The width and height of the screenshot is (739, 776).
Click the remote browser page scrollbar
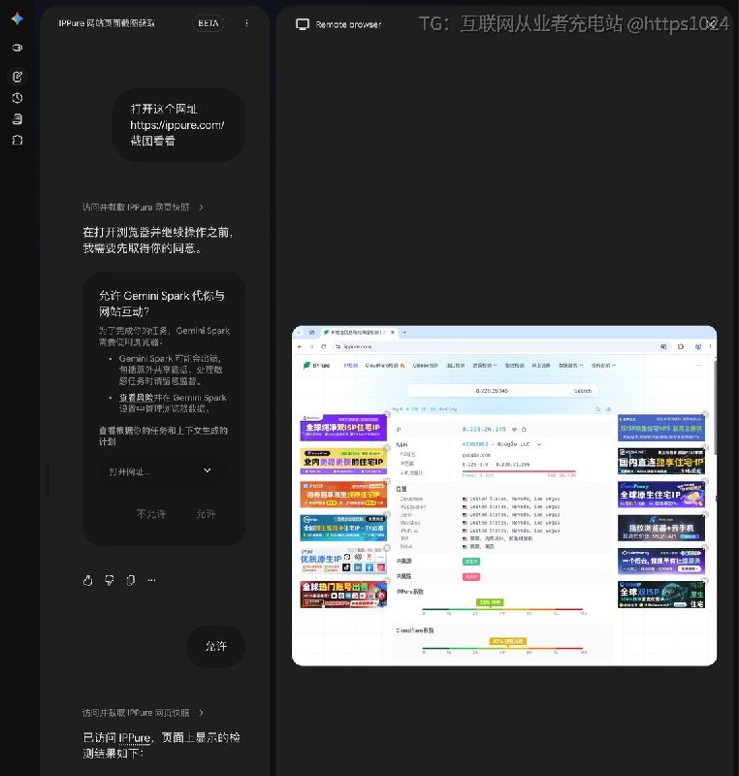715,408
